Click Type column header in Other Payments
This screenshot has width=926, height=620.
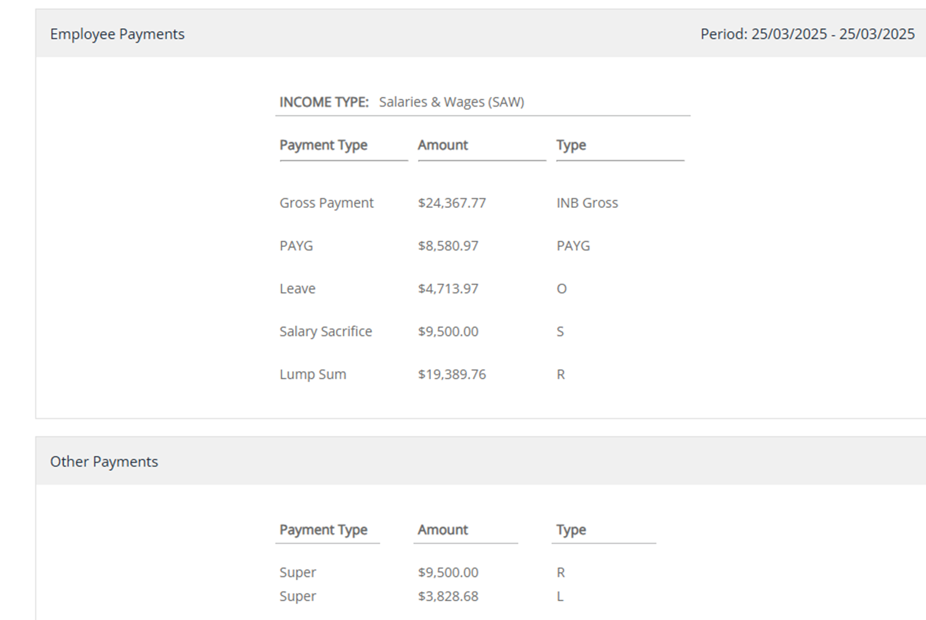click(x=571, y=530)
